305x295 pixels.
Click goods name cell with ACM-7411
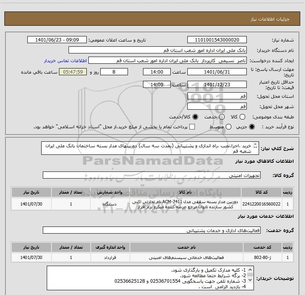(x=185, y=204)
